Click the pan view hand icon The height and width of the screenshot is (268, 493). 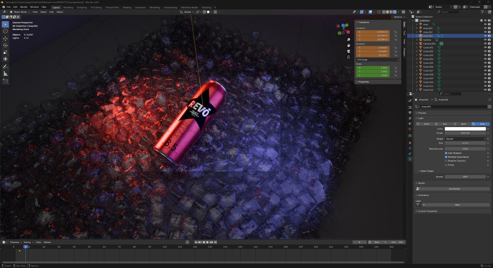(349, 45)
